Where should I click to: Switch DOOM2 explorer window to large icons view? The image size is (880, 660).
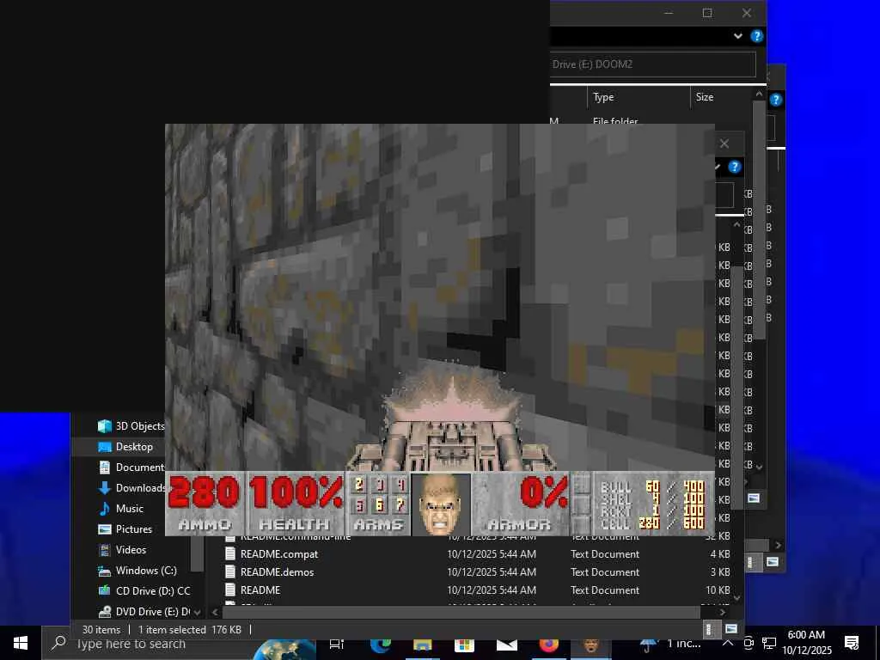754,498
